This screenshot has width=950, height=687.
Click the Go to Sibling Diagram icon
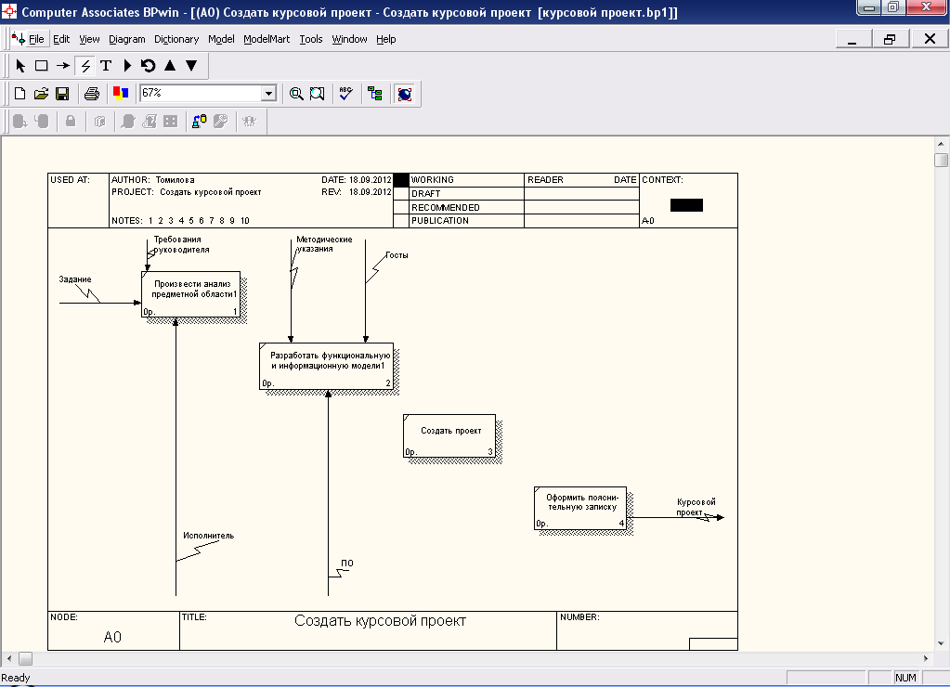pyautogui.click(x=149, y=65)
